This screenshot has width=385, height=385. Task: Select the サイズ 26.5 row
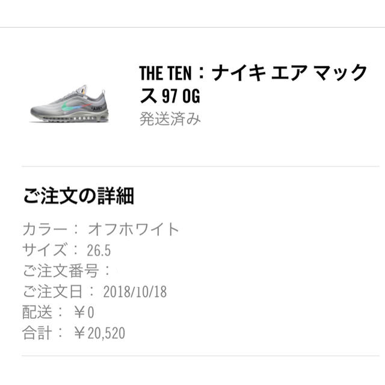[x=67, y=250]
